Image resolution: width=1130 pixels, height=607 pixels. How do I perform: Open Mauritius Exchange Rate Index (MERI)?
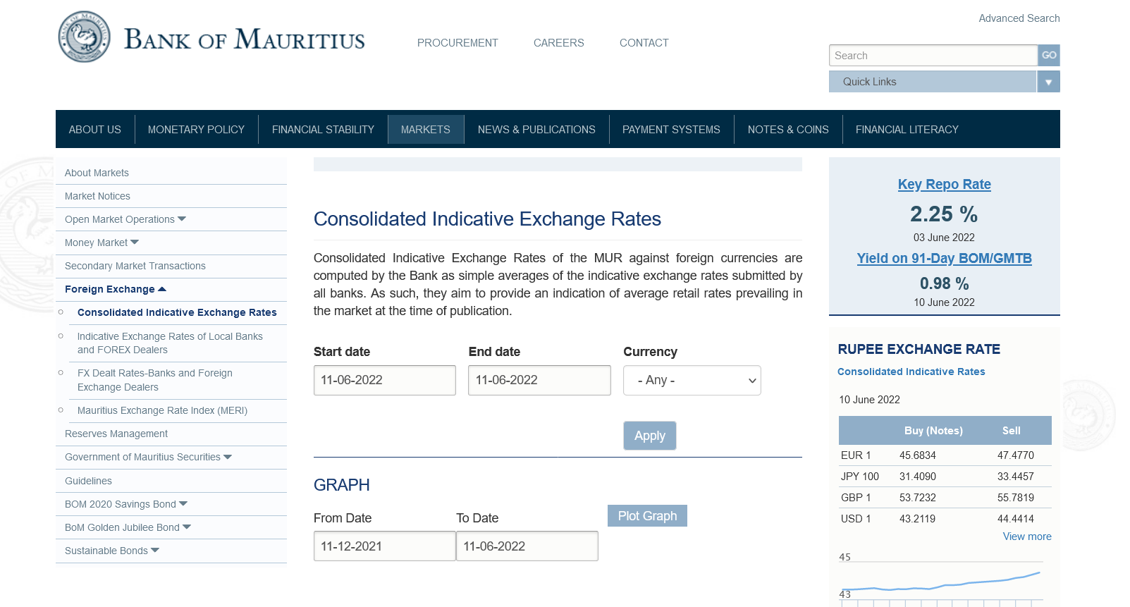pyautogui.click(x=162, y=410)
